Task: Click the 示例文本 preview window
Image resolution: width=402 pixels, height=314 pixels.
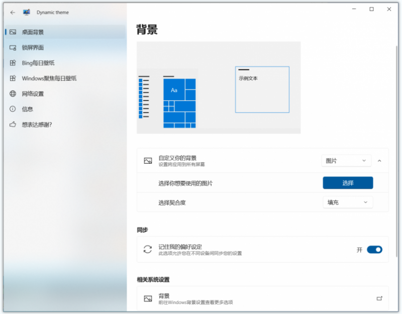Action: click(x=262, y=89)
